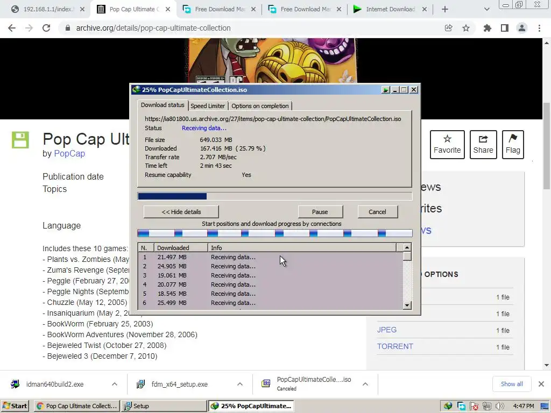Switch to Setup taskbar window
The height and width of the screenshot is (413, 551).
pos(165,406)
